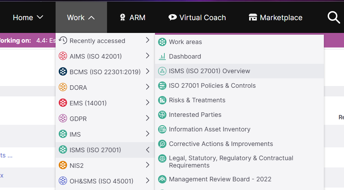344x190 pixels.
Task: Click the Marketplace storefront icon
Action: point(253,17)
